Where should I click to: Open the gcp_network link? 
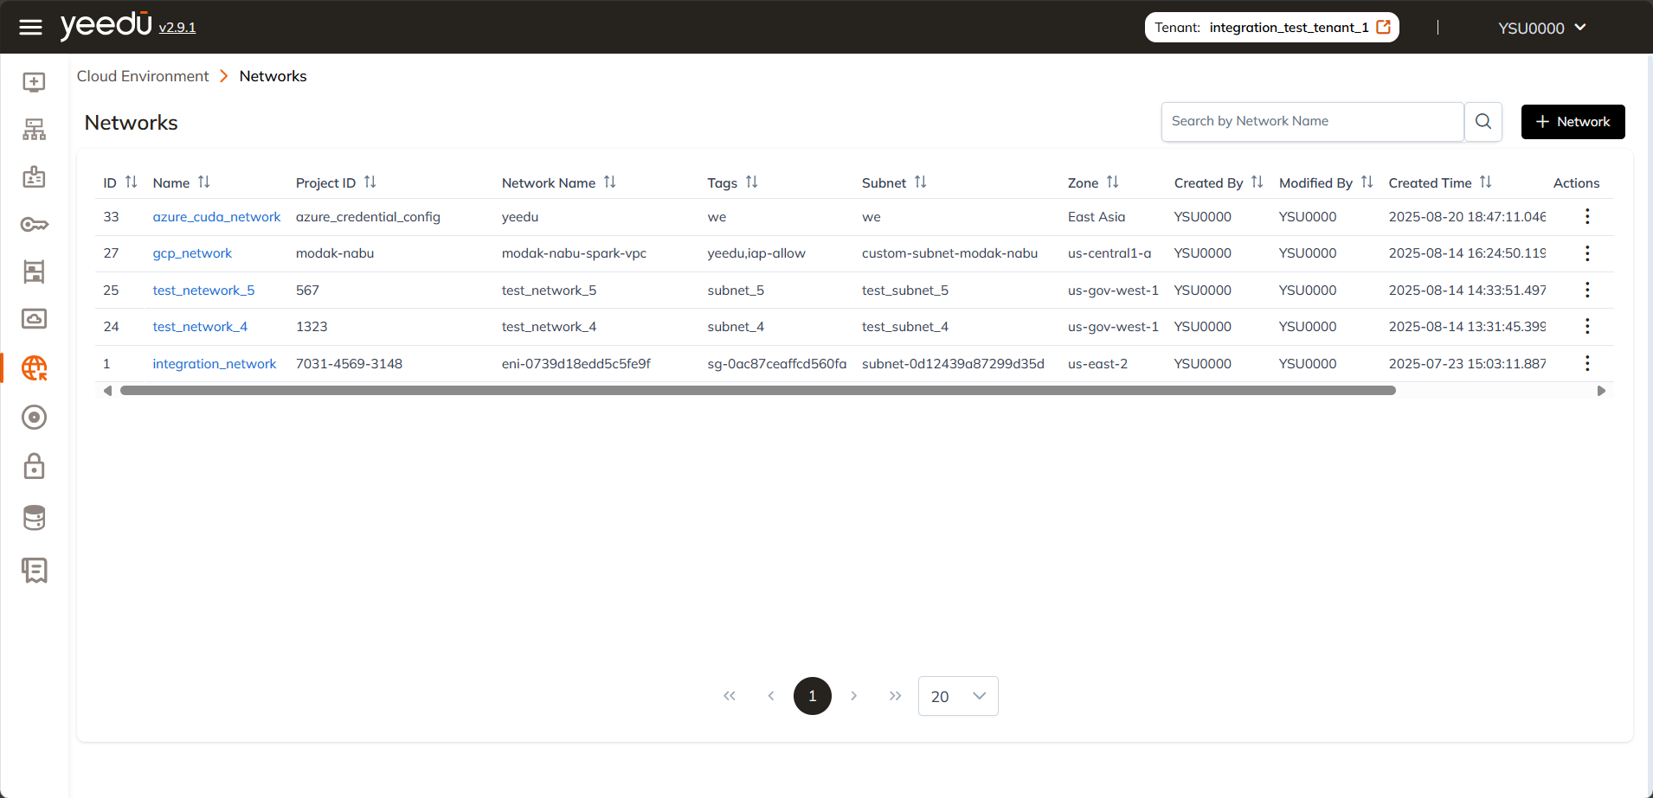(192, 253)
